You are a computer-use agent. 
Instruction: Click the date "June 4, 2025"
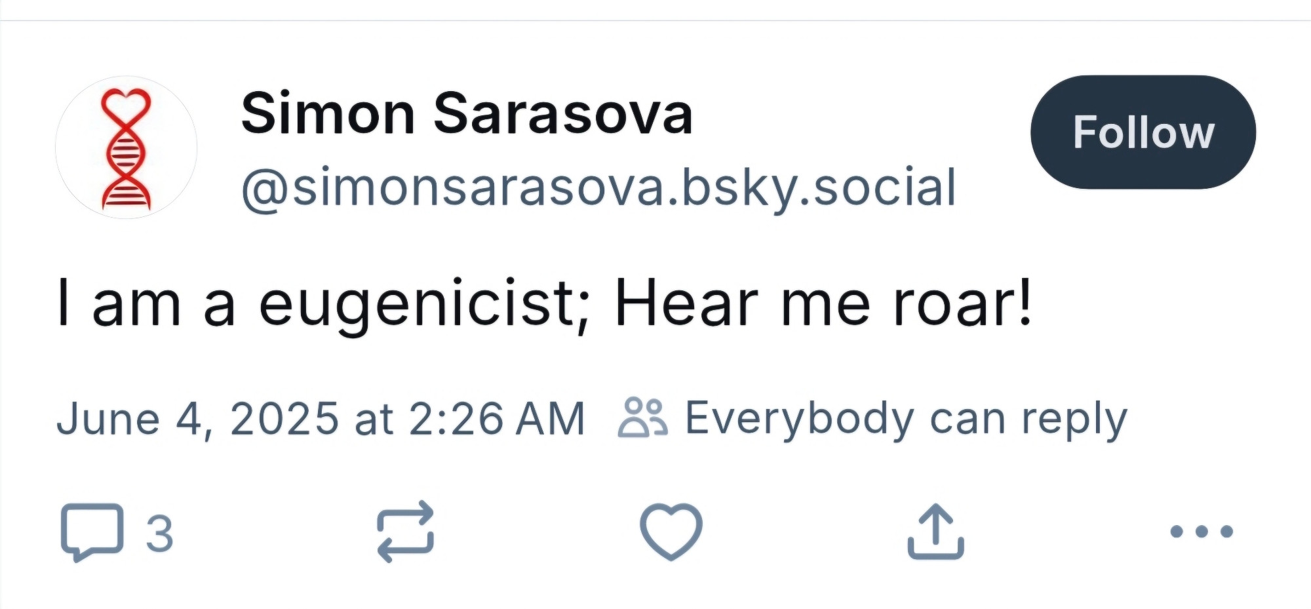point(197,418)
